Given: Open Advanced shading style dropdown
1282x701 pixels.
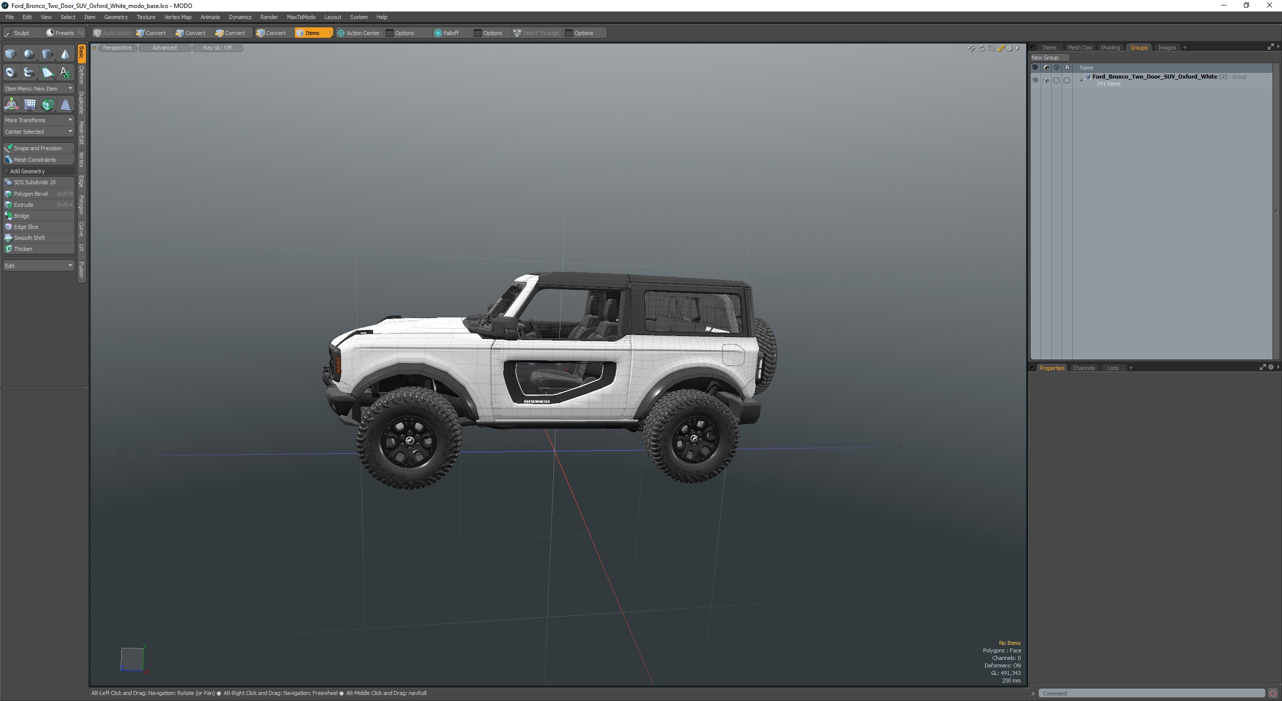Looking at the screenshot, I should tap(164, 48).
